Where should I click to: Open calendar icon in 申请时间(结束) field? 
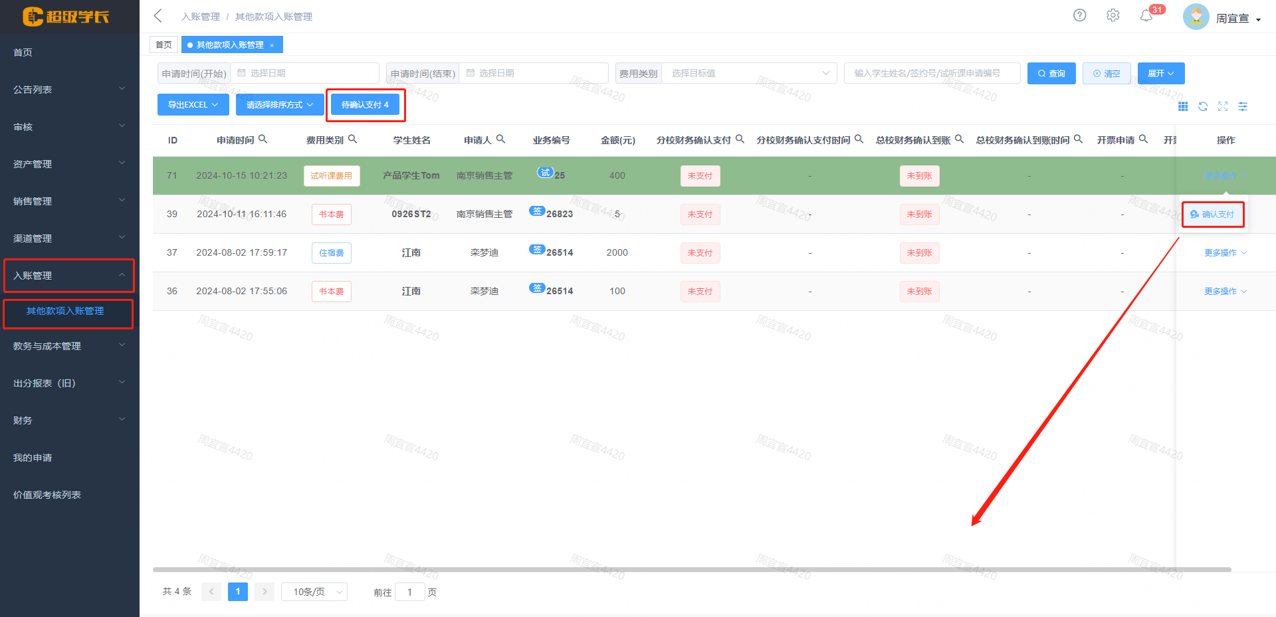click(x=471, y=73)
